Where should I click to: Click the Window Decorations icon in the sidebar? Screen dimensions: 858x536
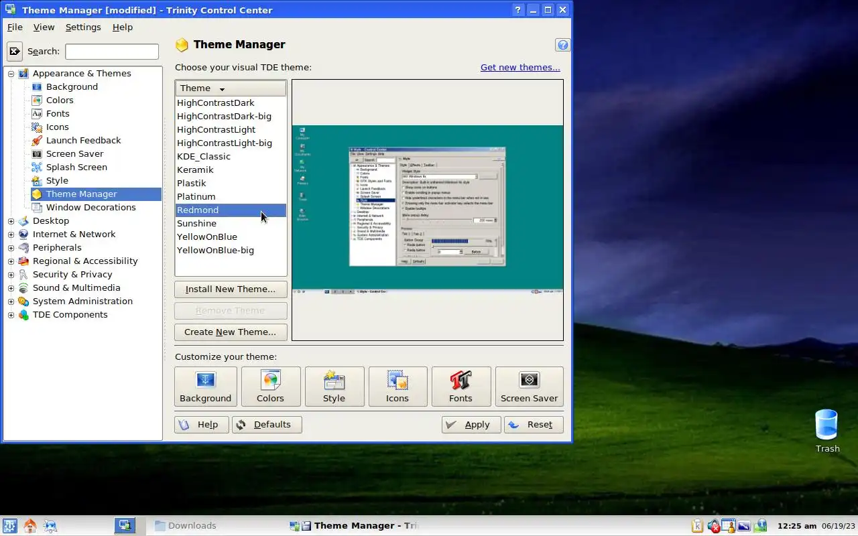point(37,207)
